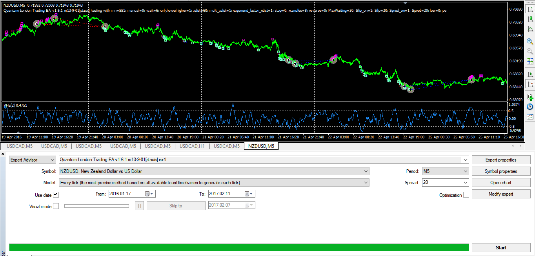The width and height of the screenshot is (535, 256).
Task: Click the Skip to button
Action: pyautogui.click(x=176, y=206)
